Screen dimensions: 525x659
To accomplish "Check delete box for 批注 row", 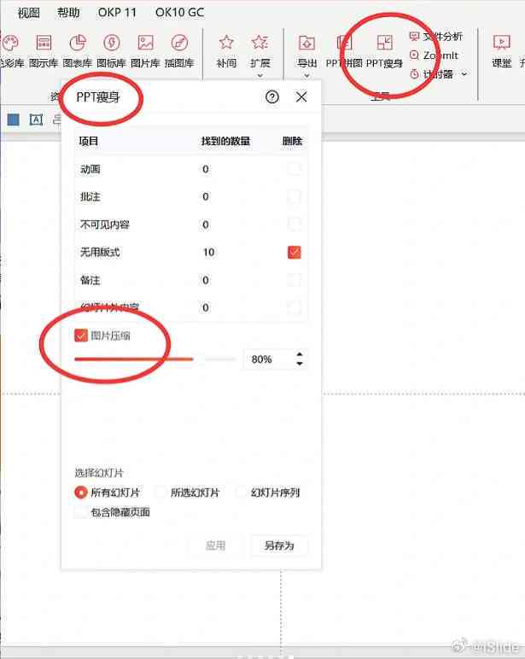I will (x=295, y=196).
